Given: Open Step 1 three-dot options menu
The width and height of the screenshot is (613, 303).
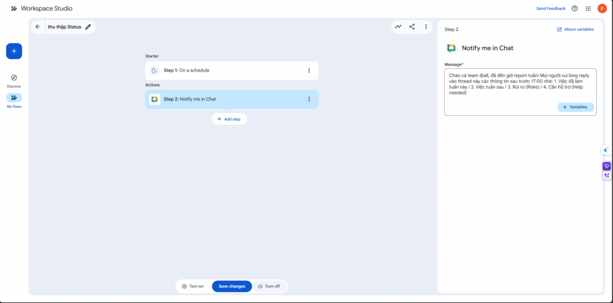Looking at the screenshot, I should pyautogui.click(x=309, y=71).
